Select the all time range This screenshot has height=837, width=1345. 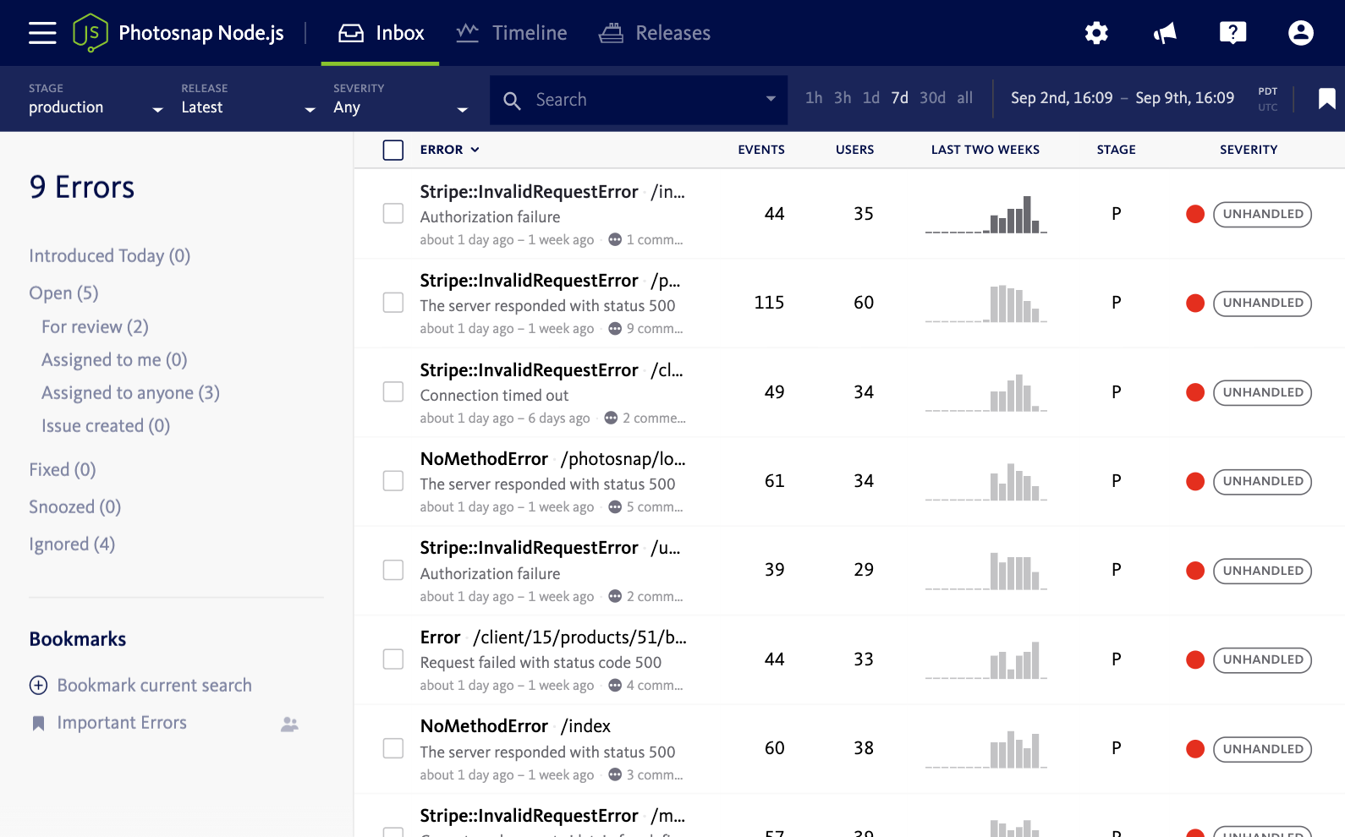click(965, 98)
